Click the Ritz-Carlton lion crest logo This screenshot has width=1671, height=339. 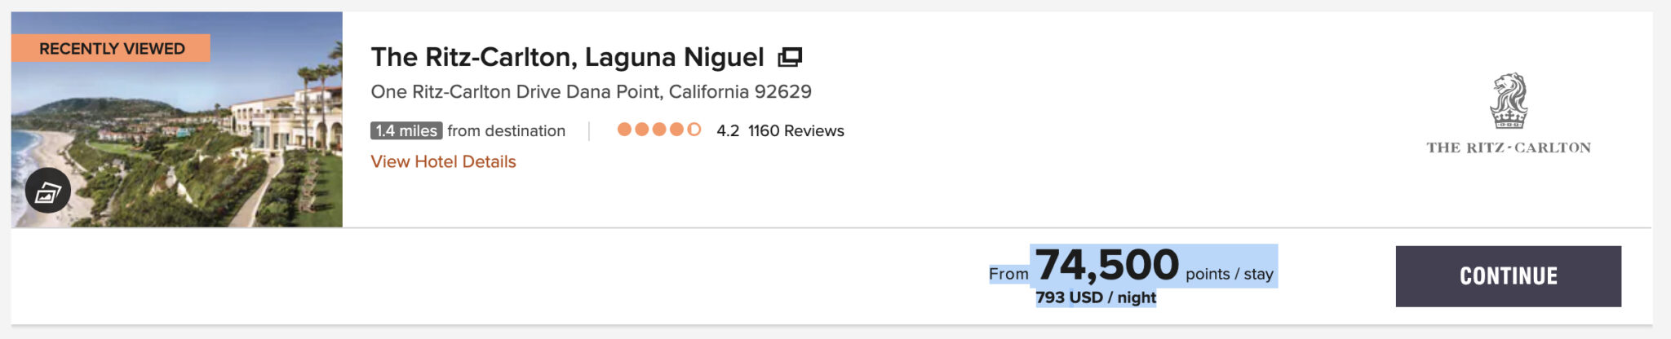point(1508,101)
